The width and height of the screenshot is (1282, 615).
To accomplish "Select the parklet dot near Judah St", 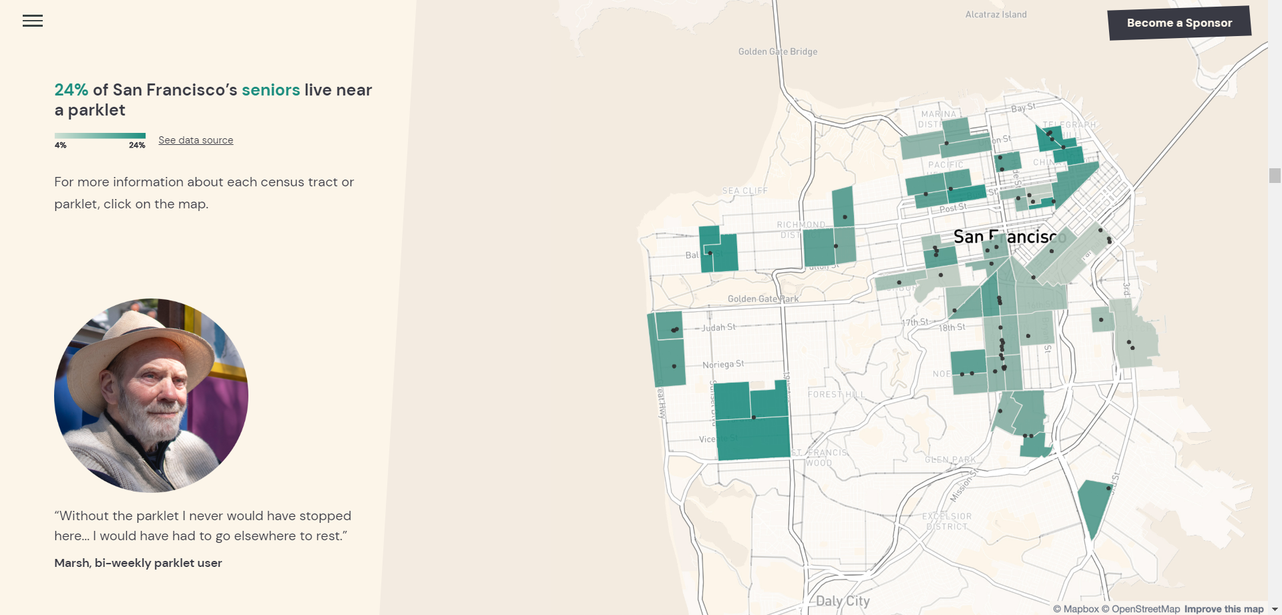I will coord(674,329).
